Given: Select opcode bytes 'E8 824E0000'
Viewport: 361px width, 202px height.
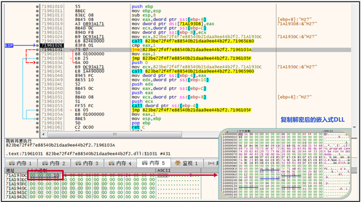Looking at the screenshot, I should click(89, 41).
